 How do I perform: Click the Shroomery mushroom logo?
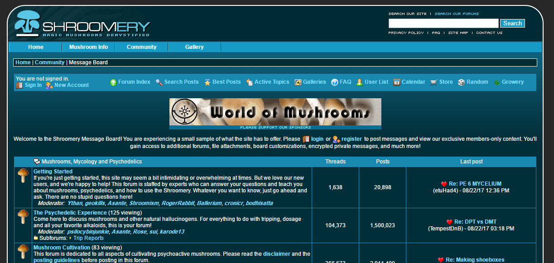pyautogui.click(x=28, y=23)
